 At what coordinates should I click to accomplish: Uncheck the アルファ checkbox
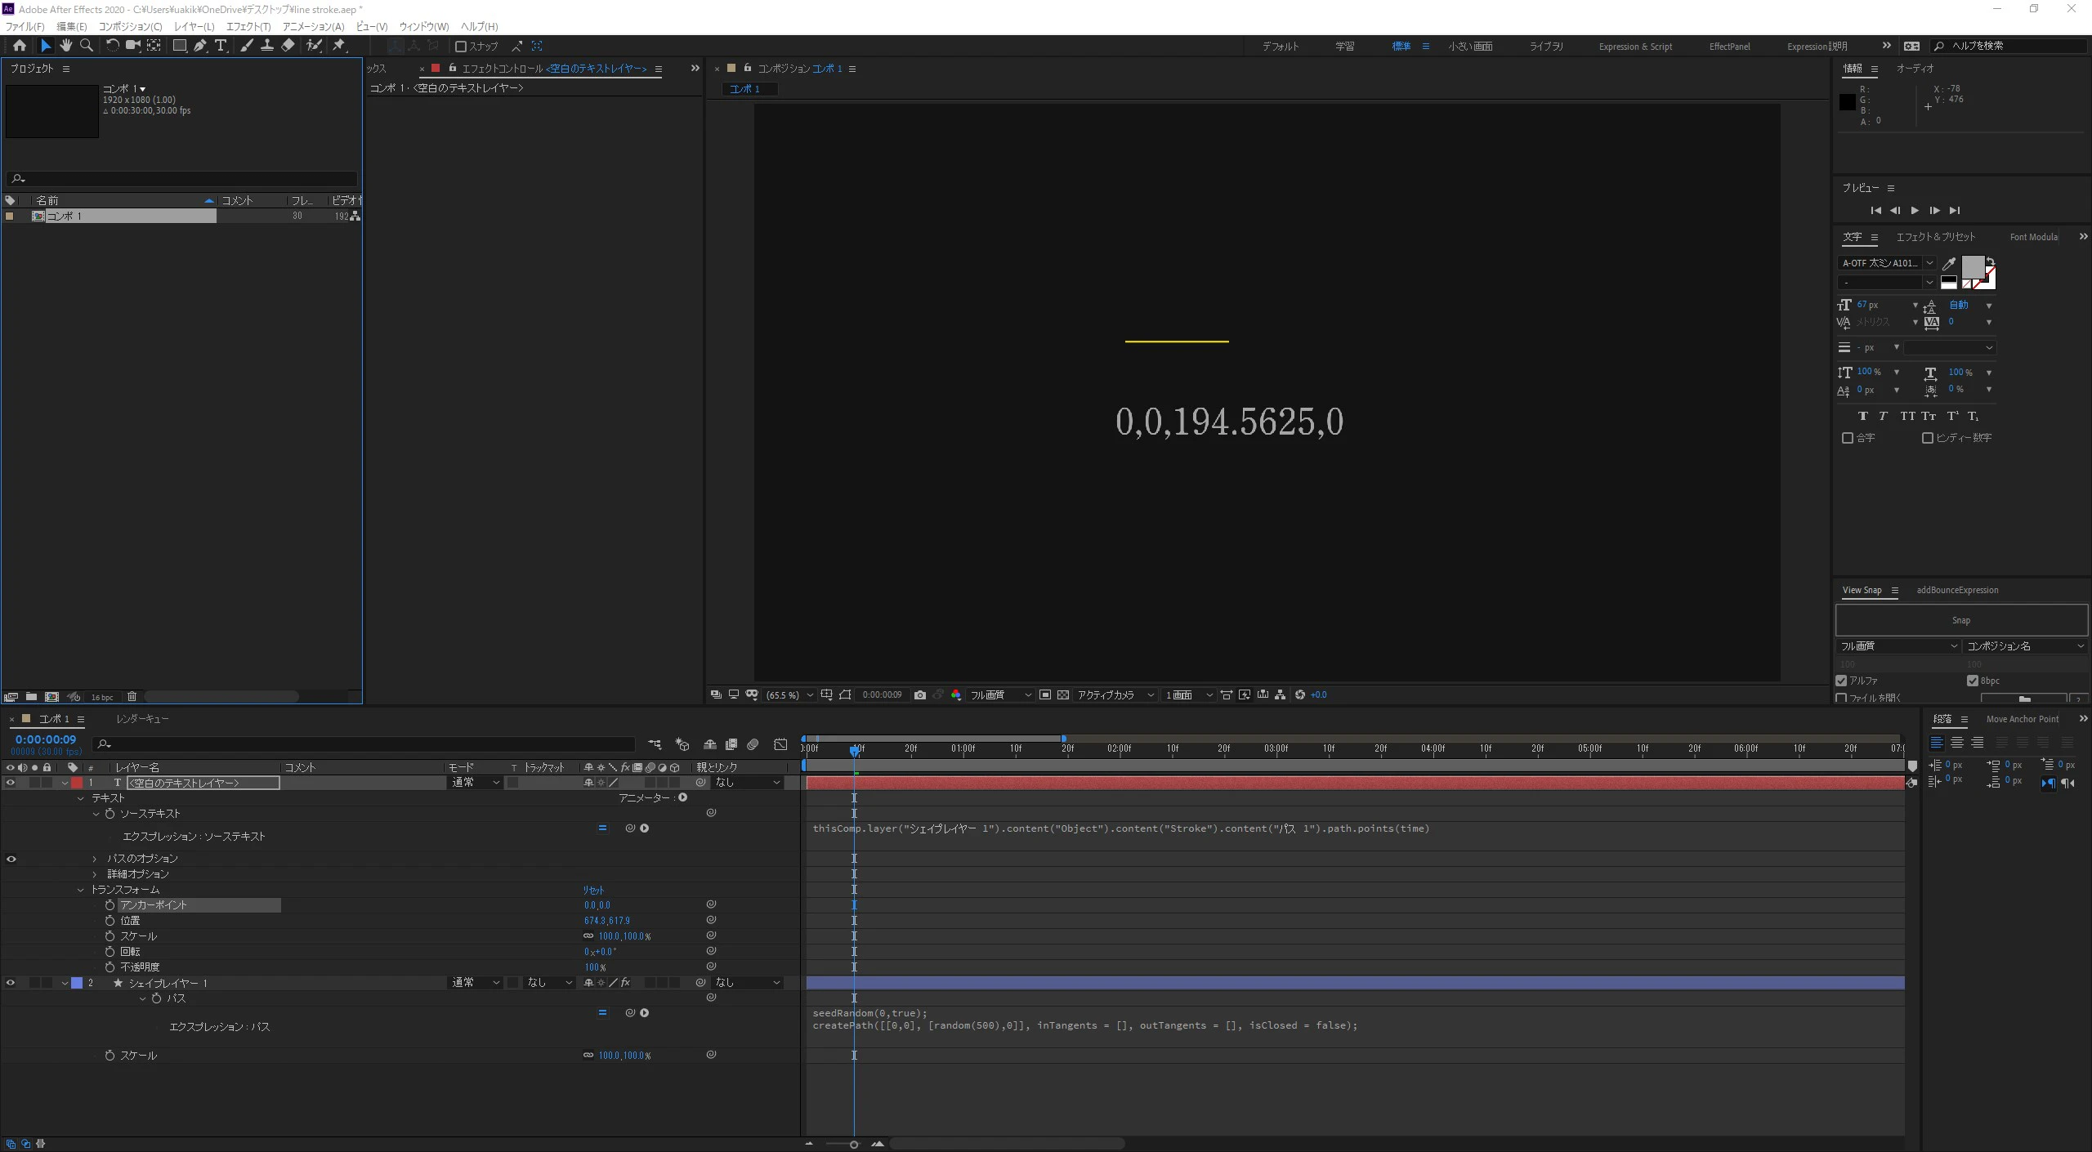[x=1841, y=681]
